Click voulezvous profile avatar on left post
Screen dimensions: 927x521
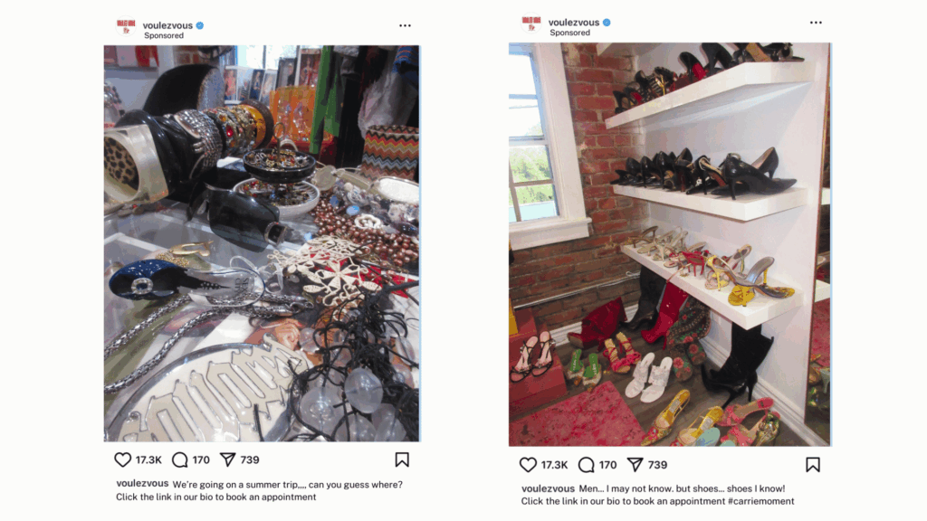[x=126, y=27]
